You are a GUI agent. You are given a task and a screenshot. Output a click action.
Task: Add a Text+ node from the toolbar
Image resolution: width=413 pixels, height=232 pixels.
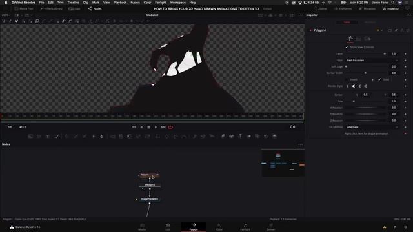pyautogui.click(x=48, y=136)
